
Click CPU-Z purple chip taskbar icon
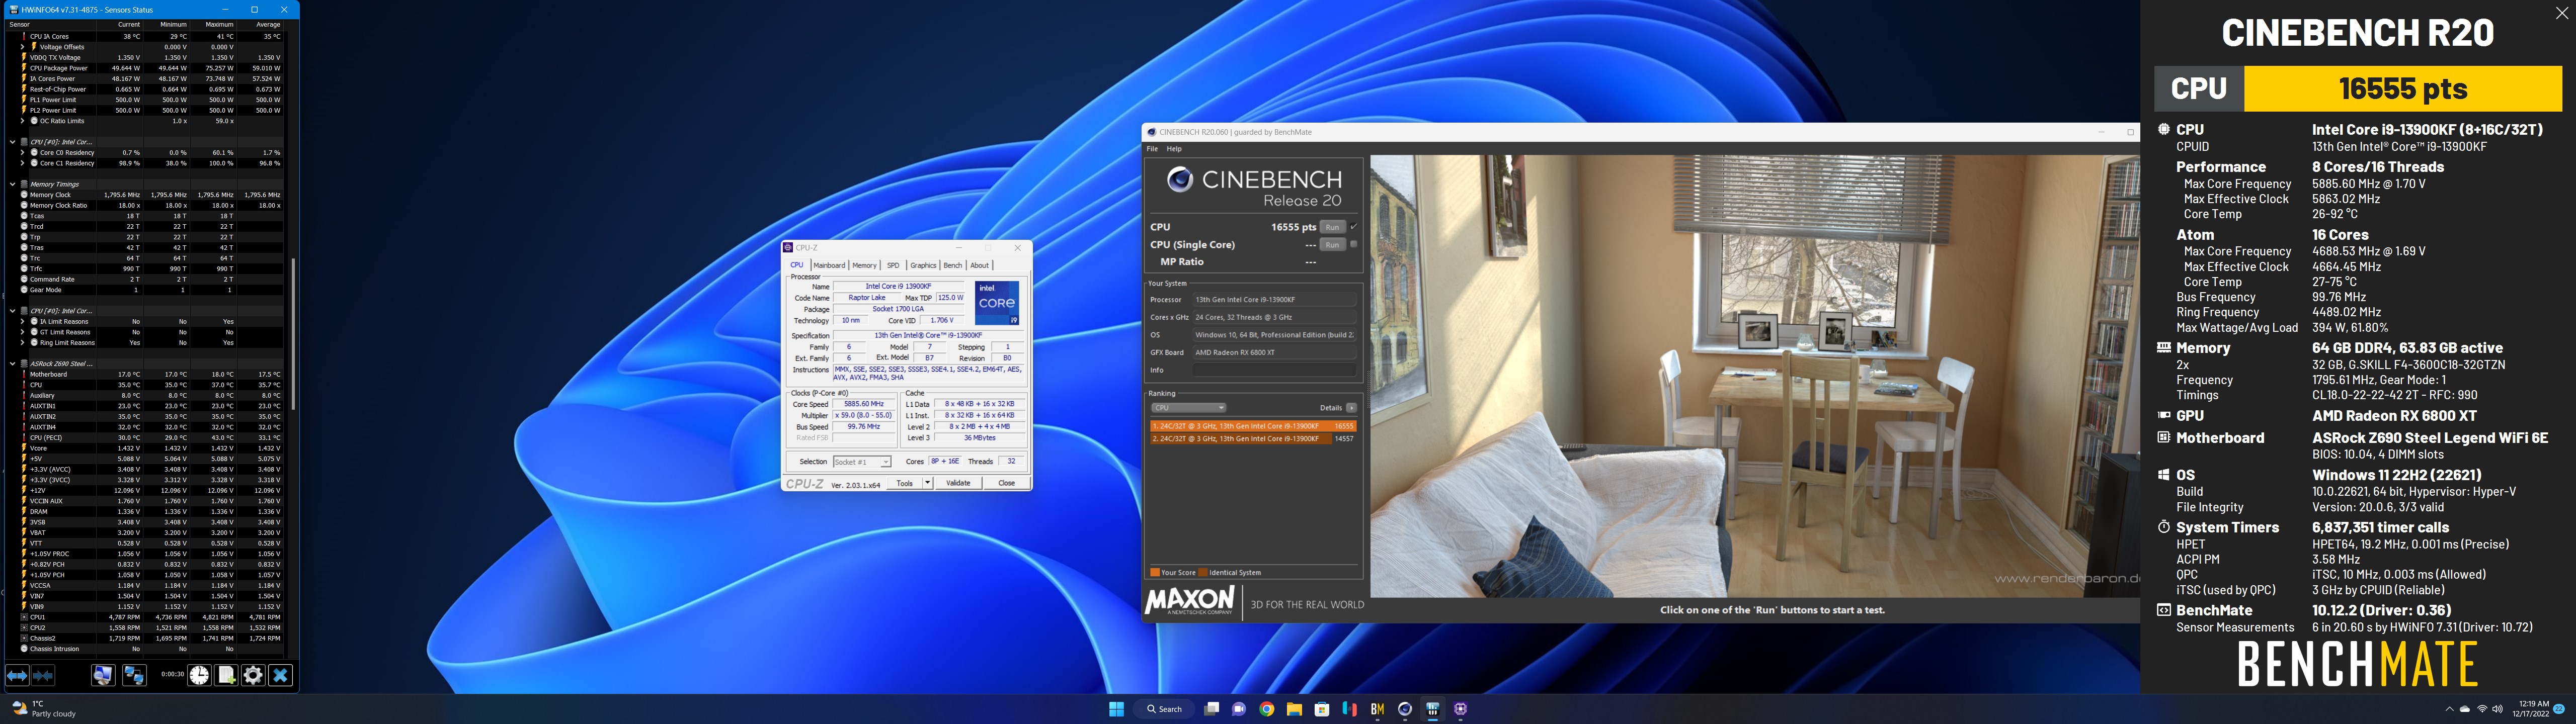click(1460, 709)
